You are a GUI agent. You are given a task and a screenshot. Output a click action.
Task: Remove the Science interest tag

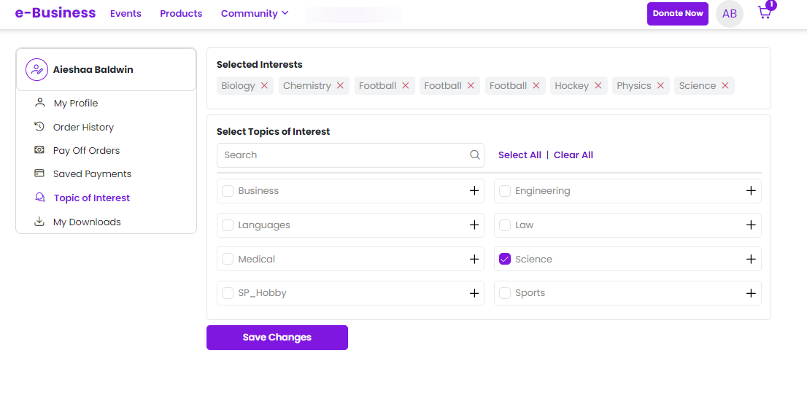tap(725, 86)
